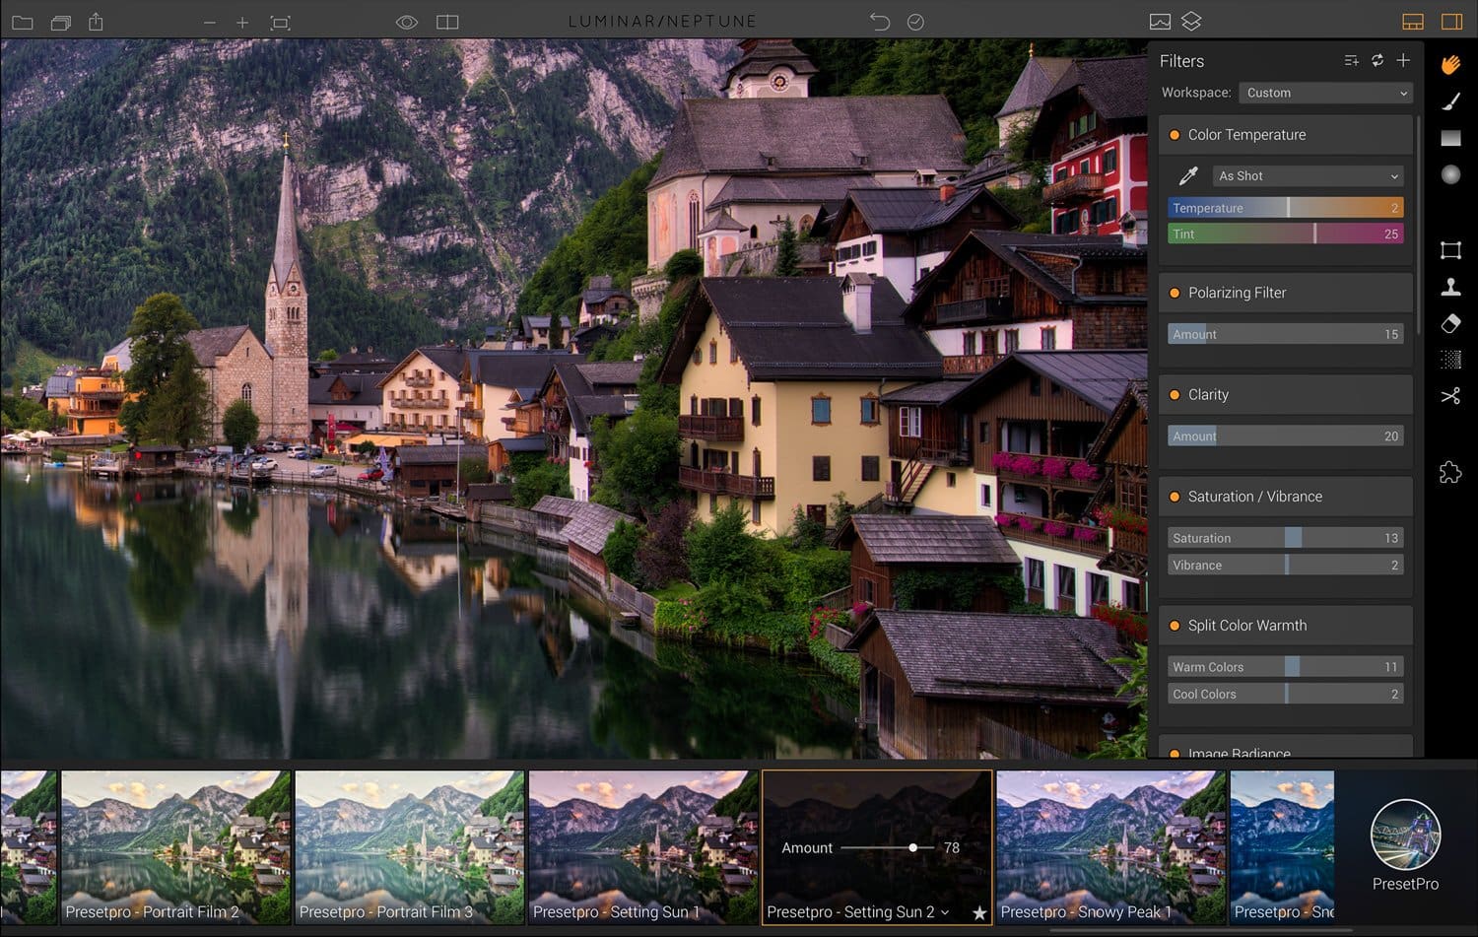Apply Presetpro - Snowy Peak 1 preset
The height and width of the screenshot is (937, 1478).
(1111, 847)
